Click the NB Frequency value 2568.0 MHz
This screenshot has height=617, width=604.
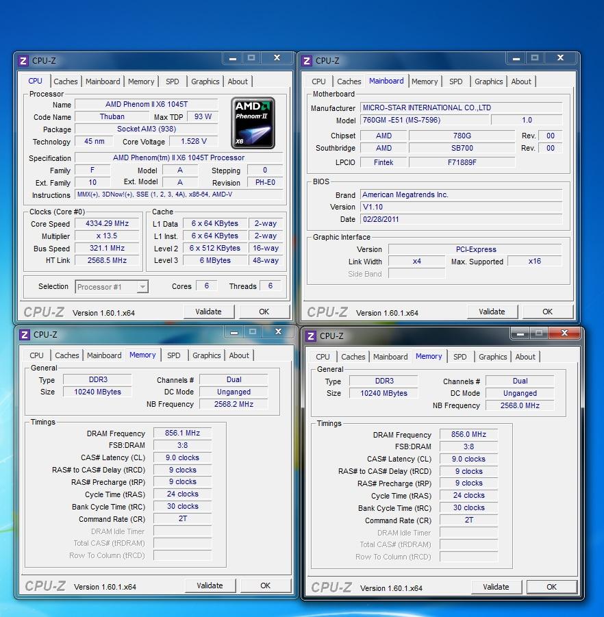[x=520, y=405]
